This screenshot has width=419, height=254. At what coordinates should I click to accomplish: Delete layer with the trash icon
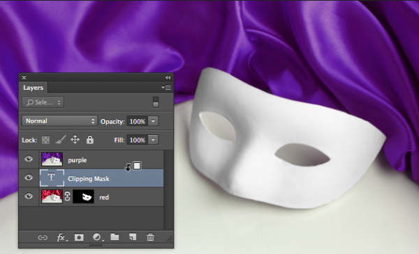tap(150, 237)
